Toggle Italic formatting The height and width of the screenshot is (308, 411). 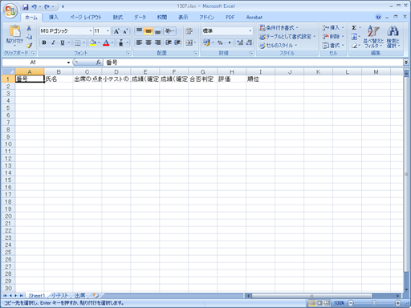click(53, 43)
